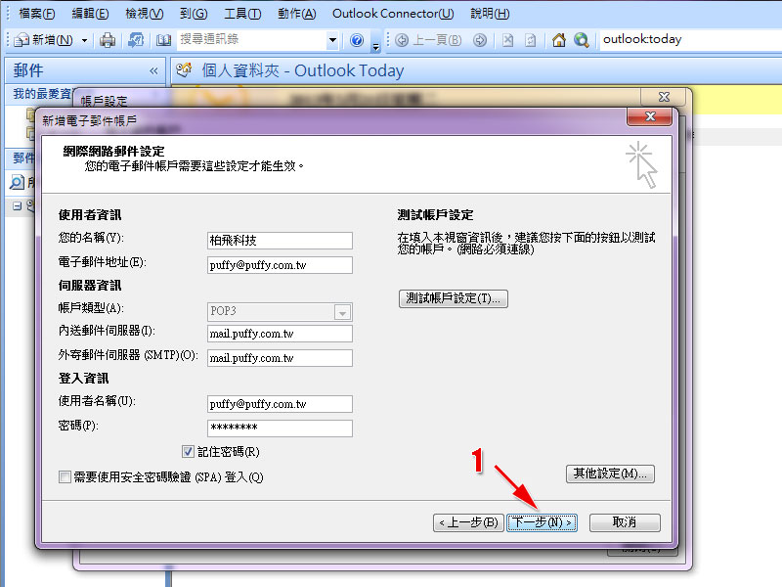Open the 檢視(V) menu
Image resolution: width=782 pixels, height=587 pixels.
pos(144,14)
